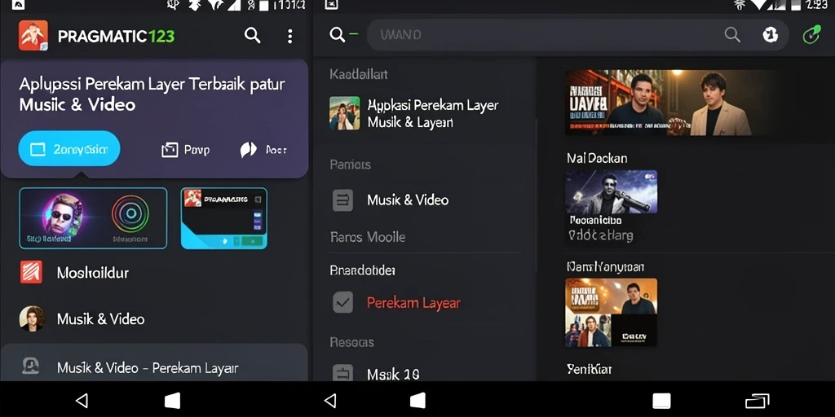The image size is (835, 417).
Task: Tap the left panel back navigation button
Action: 82,401
